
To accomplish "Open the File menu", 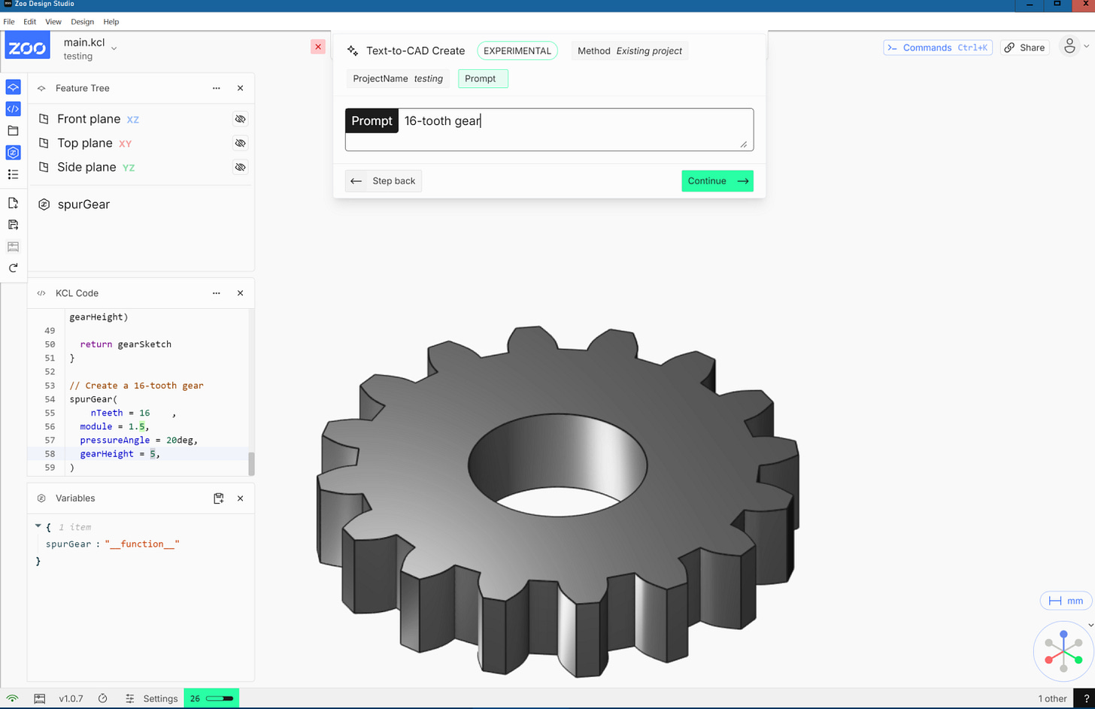I will [9, 22].
